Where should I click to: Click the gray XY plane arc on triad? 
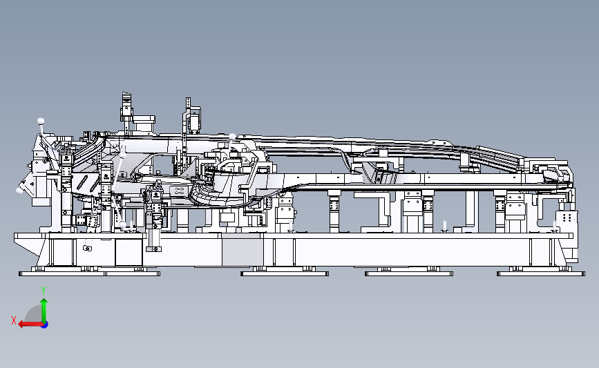click(x=34, y=314)
